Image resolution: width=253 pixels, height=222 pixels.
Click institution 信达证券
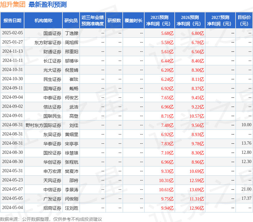pyautogui.click(x=52, y=107)
